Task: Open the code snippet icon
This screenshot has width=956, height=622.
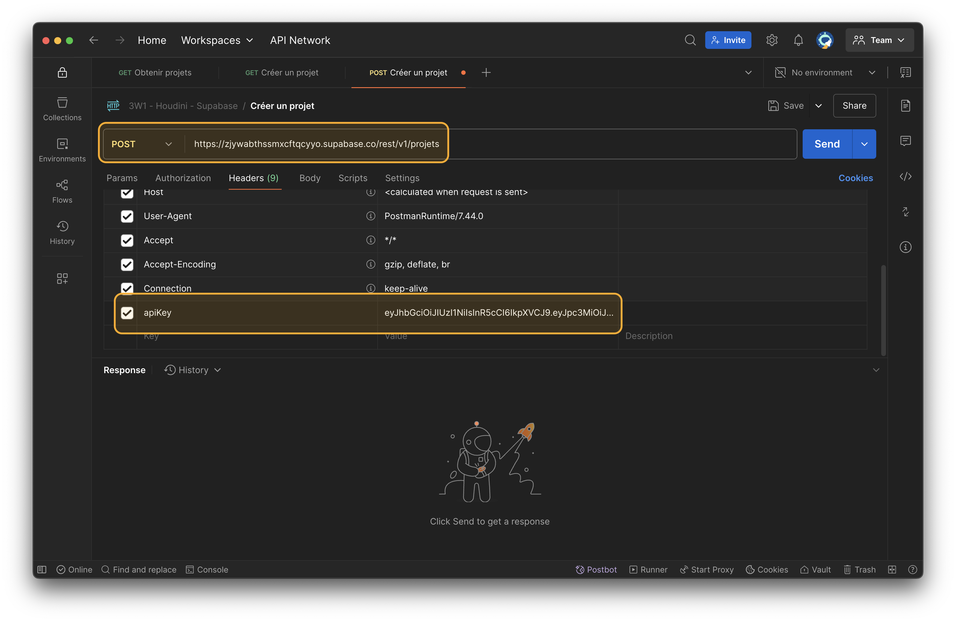Action: (905, 176)
